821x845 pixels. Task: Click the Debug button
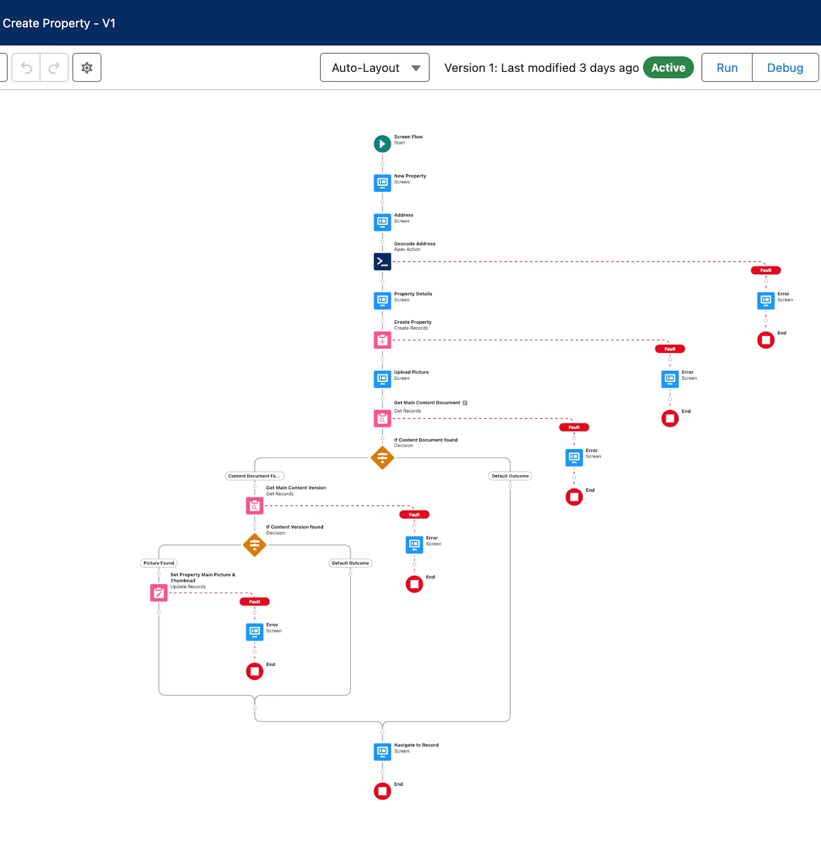pos(785,68)
